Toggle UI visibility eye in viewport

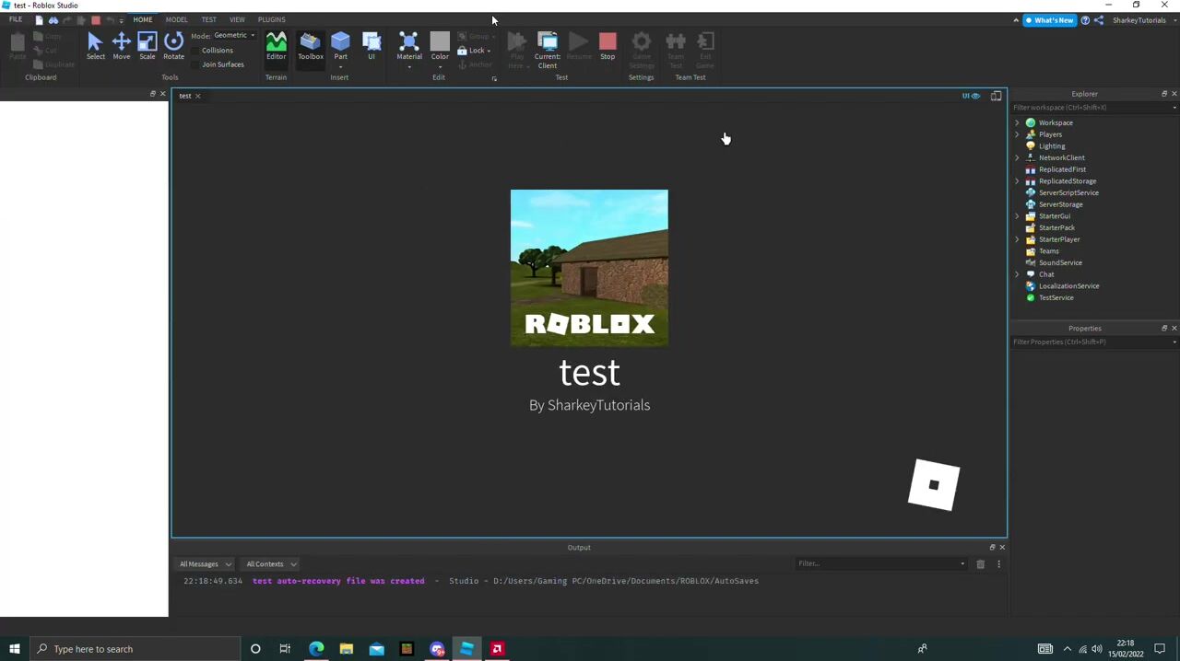tap(971, 96)
